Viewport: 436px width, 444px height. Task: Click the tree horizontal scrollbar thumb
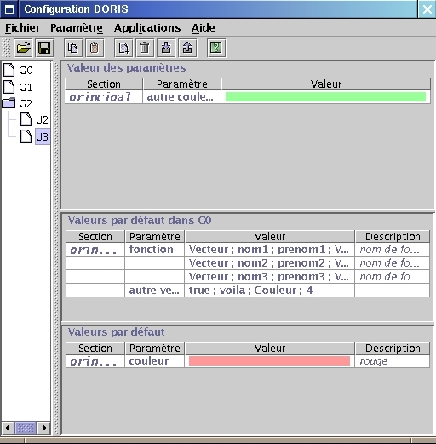[26, 428]
